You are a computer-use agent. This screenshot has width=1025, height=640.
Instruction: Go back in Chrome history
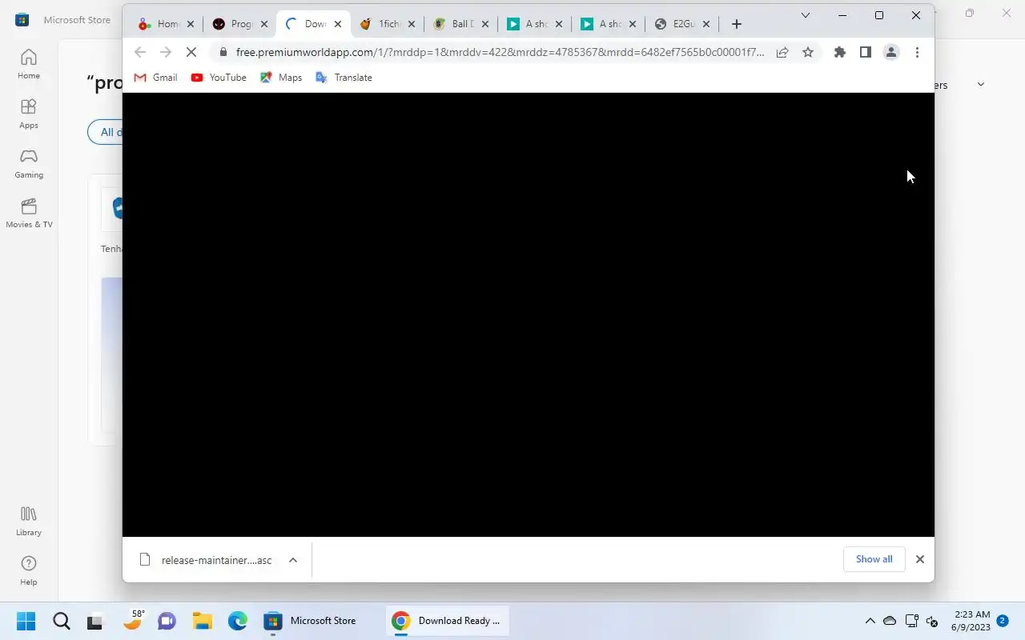coord(140,52)
